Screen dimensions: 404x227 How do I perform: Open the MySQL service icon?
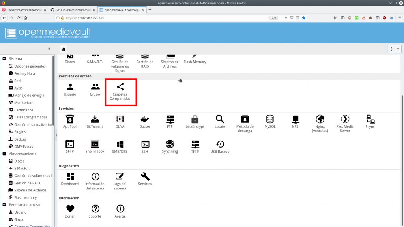[x=270, y=122]
